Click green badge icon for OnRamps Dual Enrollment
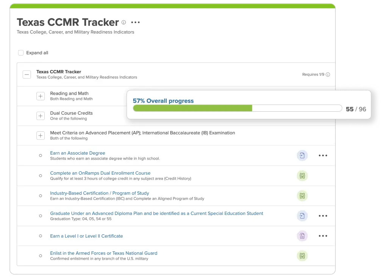The height and width of the screenshot is (278, 388). [302, 176]
